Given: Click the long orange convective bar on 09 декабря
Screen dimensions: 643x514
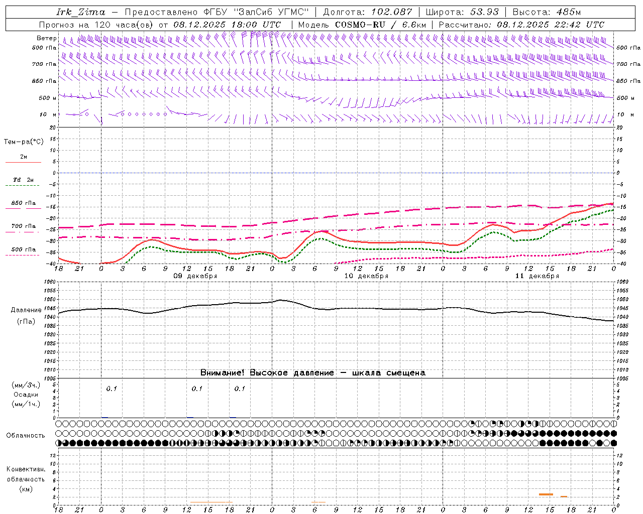Looking at the screenshot, I should (211, 502).
